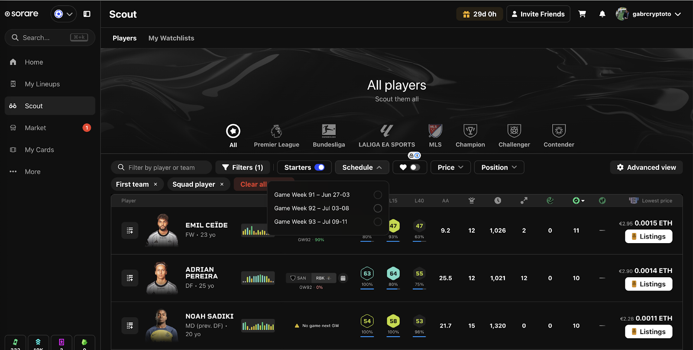This screenshot has height=350, width=693.
Task: Select Game Week 93 – Jul 09-11 radio
Action: [x=378, y=222]
